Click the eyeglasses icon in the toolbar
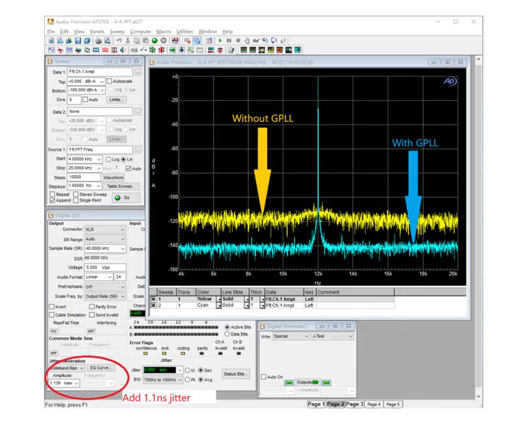Viewport: 519px width, 432px height. coord(256,40)
